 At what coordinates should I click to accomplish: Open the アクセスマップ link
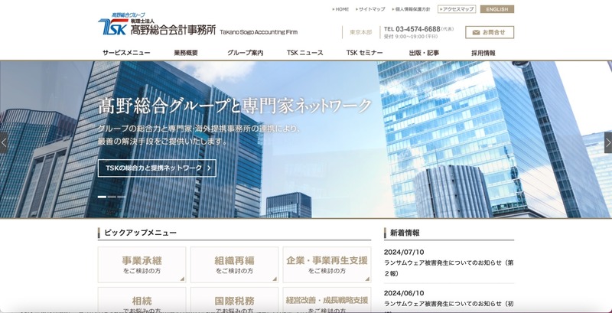pos(457,9)
